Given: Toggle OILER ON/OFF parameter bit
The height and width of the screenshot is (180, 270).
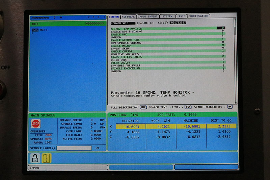Looking at the screenshot, I should [223, 62].
